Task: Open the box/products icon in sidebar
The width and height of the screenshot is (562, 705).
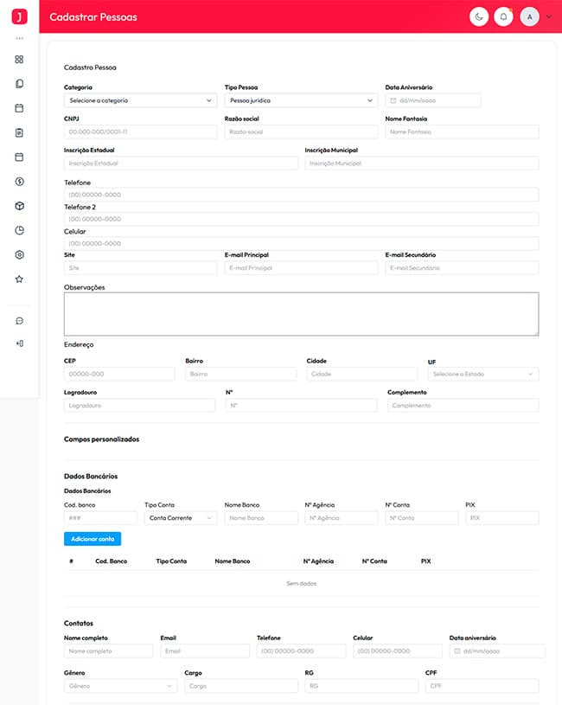Action: 19,206
